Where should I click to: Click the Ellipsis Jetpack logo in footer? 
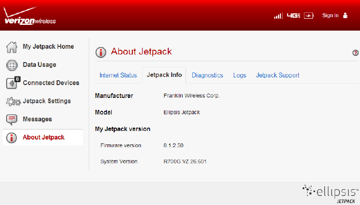coord(331,194)
